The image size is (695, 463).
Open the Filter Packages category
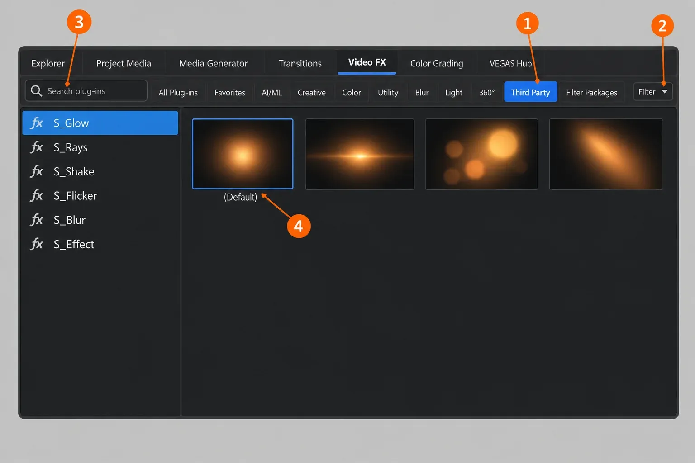click(592, 92)
